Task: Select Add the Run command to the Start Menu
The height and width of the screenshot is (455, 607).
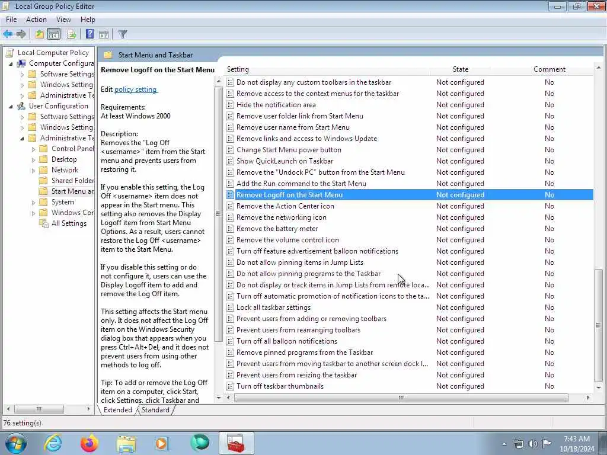Action: pyautogui.click(x=409, y=184)
